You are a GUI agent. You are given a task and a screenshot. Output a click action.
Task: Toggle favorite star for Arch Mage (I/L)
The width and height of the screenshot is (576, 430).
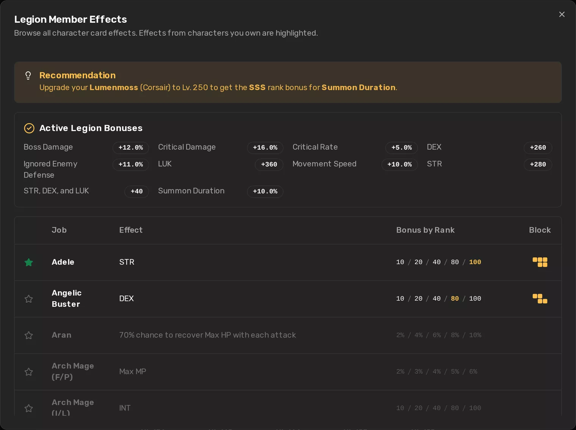pos(29,408)
